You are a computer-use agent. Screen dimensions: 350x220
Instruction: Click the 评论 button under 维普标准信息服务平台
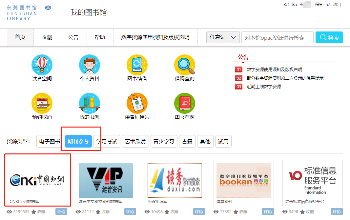337,211
